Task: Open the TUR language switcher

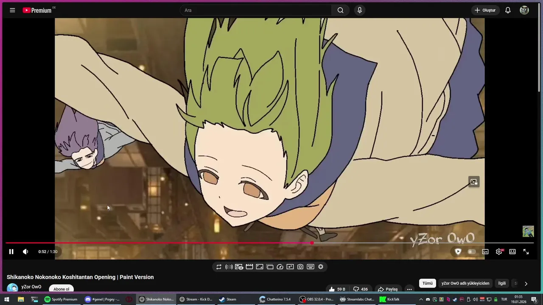Action: point(504,299)
